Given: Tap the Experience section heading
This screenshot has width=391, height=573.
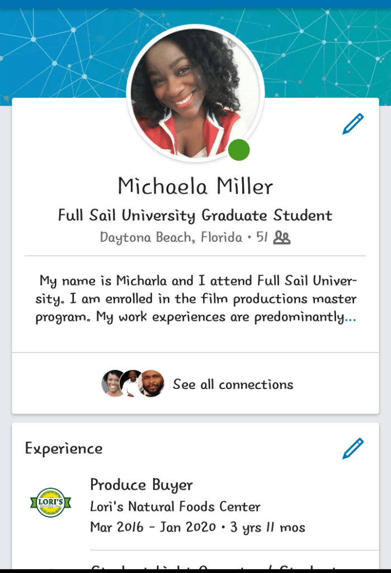Looking at the screenshot, I should pos(64,448).
